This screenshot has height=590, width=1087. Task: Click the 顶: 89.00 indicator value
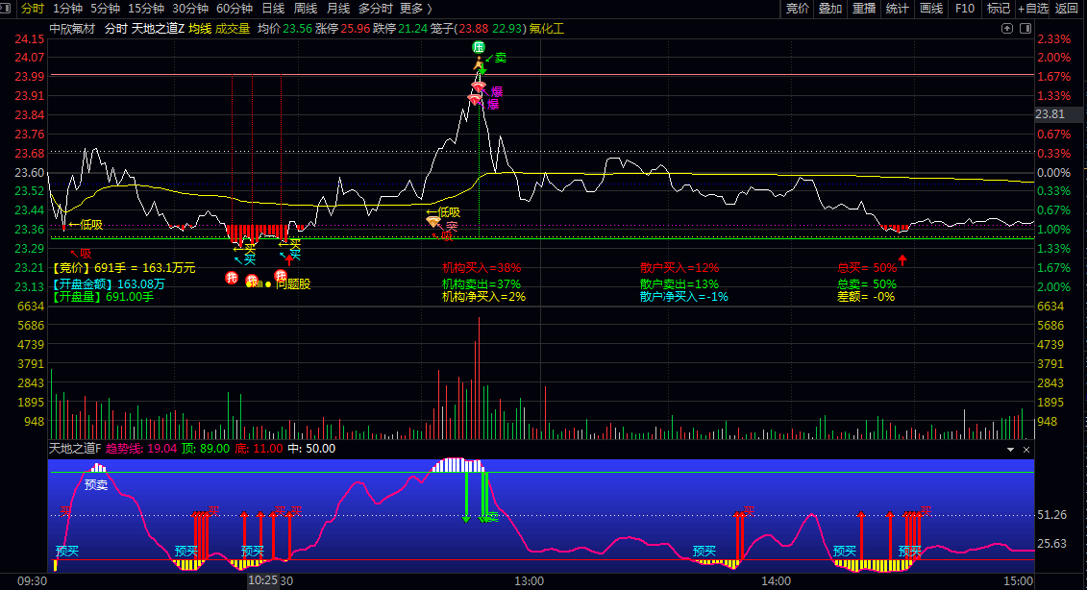point(206,449)
